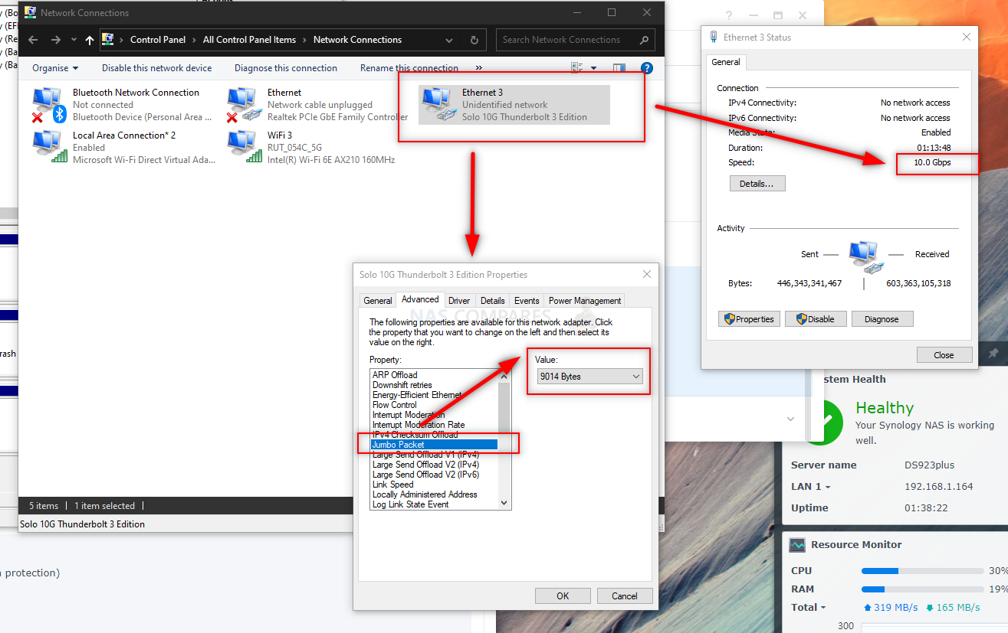Screen dimensions: 1008x633
Task: Select the Ethernet 3 adapter
Action: click(514, 105)
